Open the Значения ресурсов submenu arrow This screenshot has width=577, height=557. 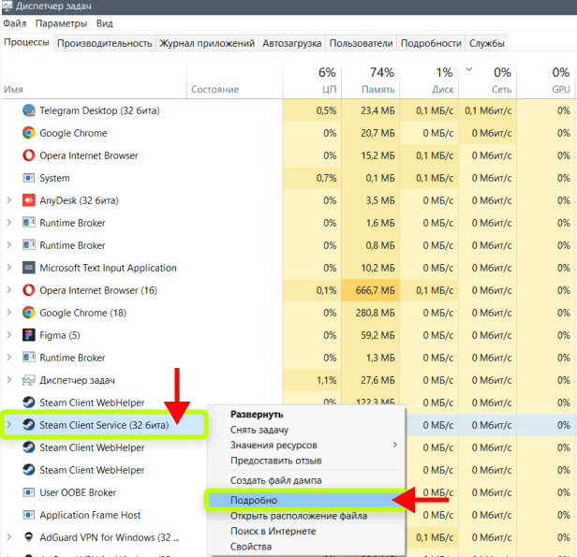pos(395,445)
